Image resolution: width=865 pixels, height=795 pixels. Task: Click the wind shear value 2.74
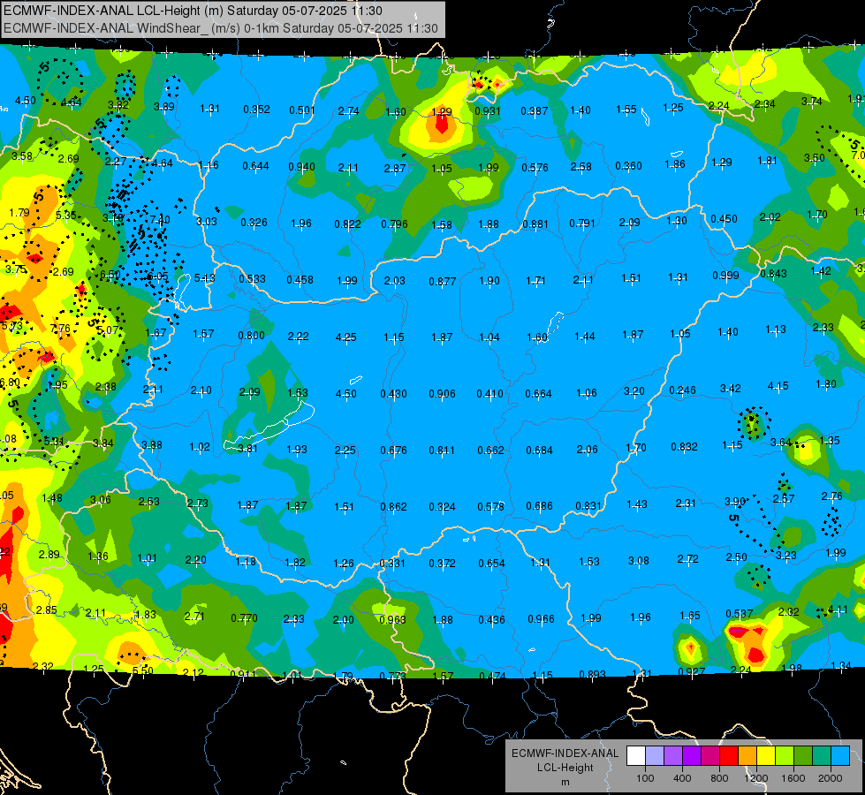pyautogui.click(x=349, y=111)
